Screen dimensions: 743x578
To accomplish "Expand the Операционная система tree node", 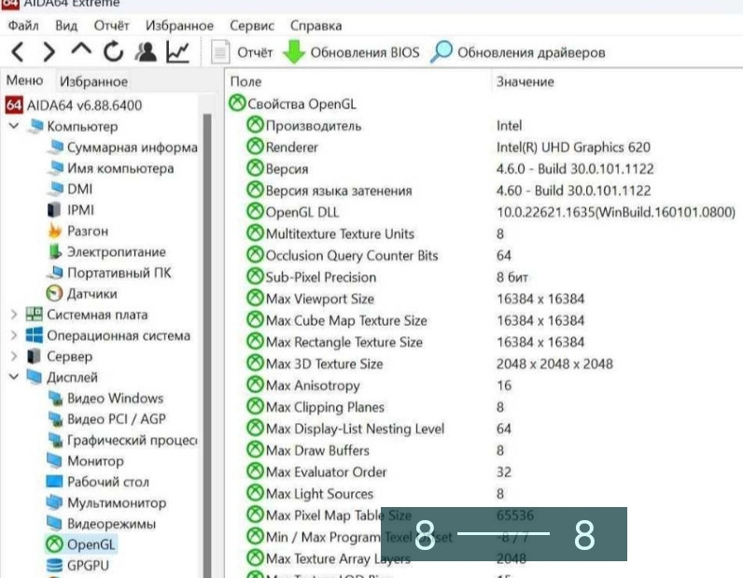I will tap(14, 335).
